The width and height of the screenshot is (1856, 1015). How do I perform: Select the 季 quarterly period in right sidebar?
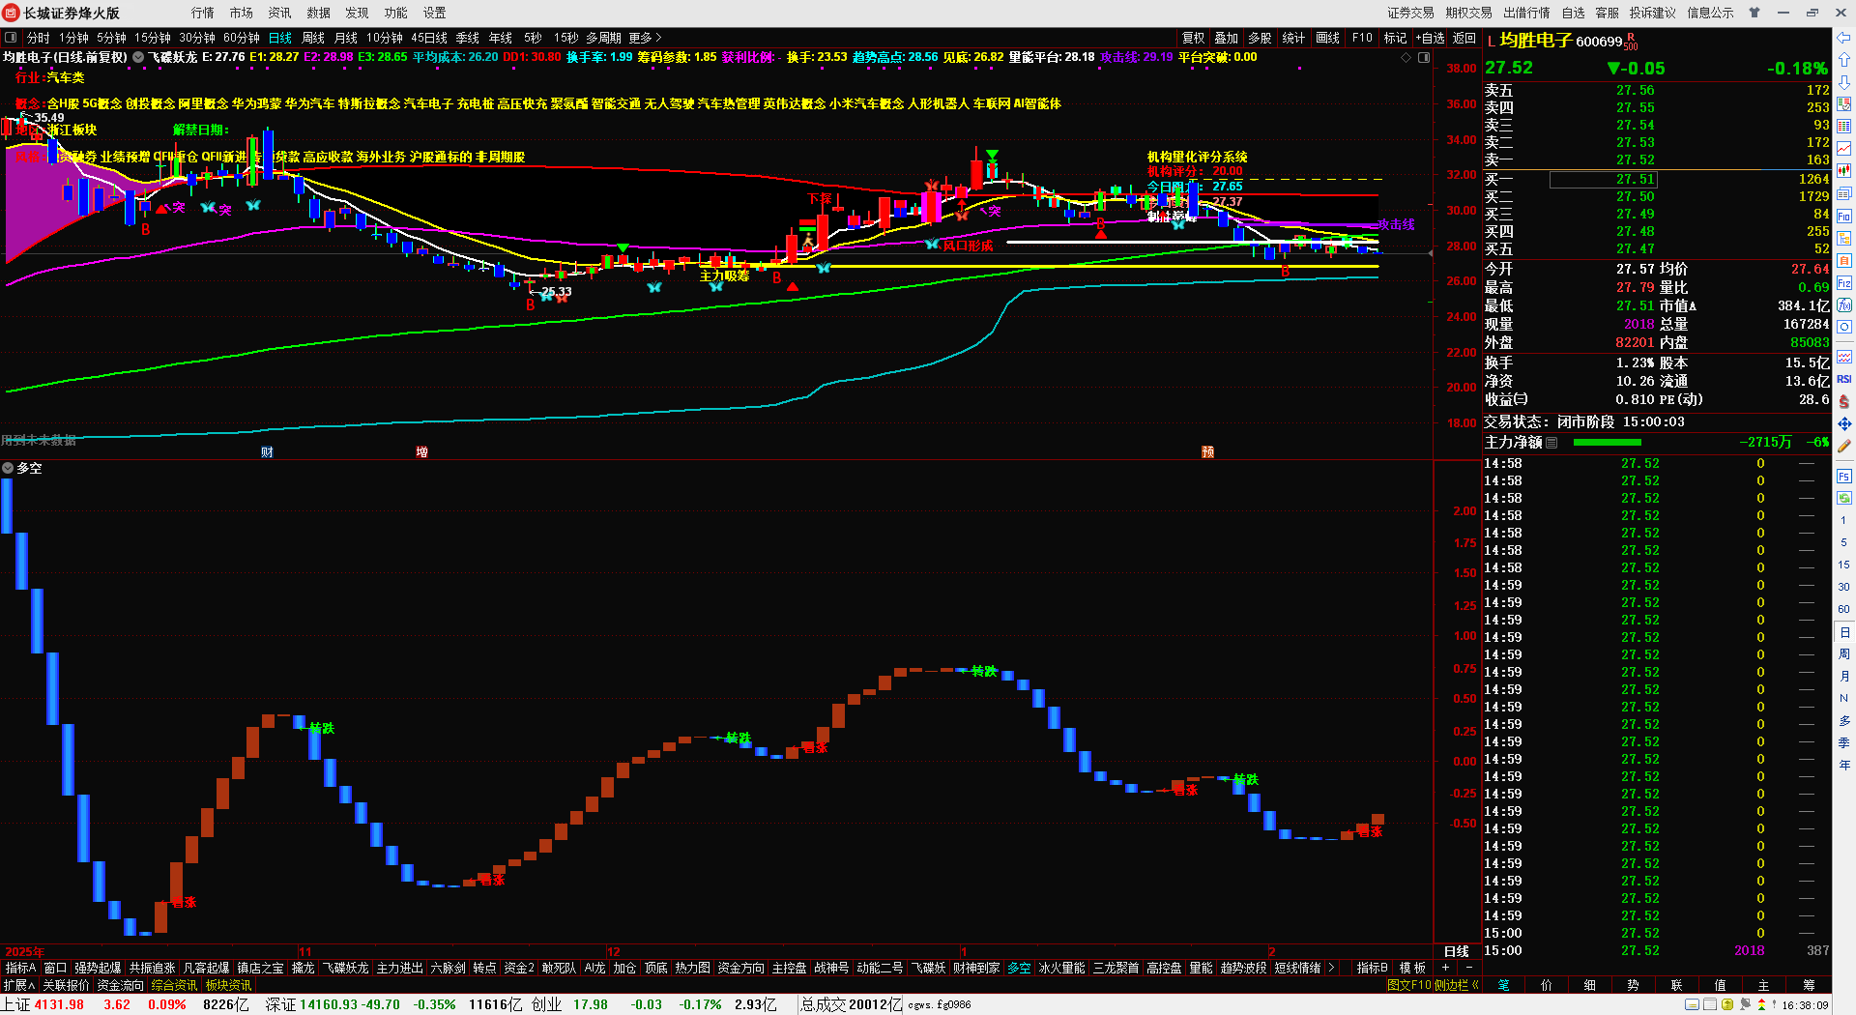coord(1844,742)
